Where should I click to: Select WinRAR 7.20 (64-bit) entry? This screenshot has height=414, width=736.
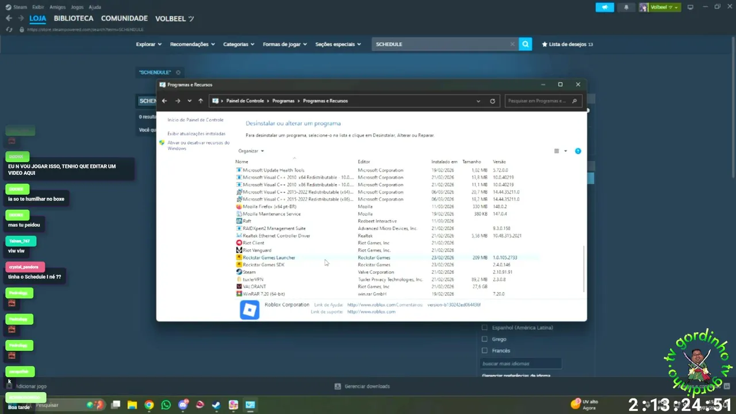click(x=264, y=294)
